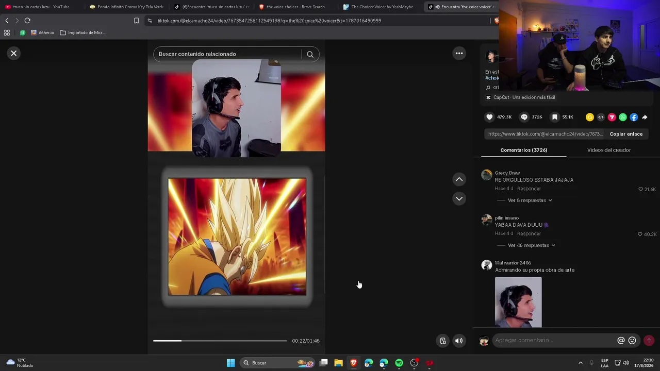Reply to pilin insano's comment

(529, 233)
